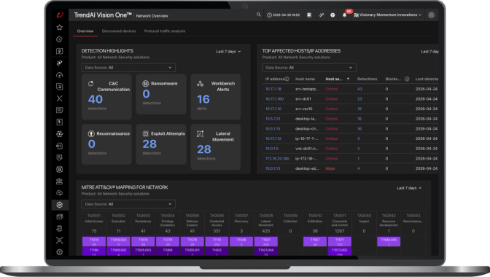Open IP address 10.17.1.160 link

click(x=274, y=99)
